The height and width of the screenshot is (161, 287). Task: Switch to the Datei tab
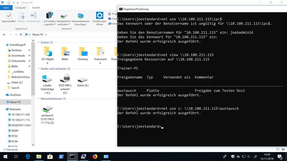(x=6, y=8)
